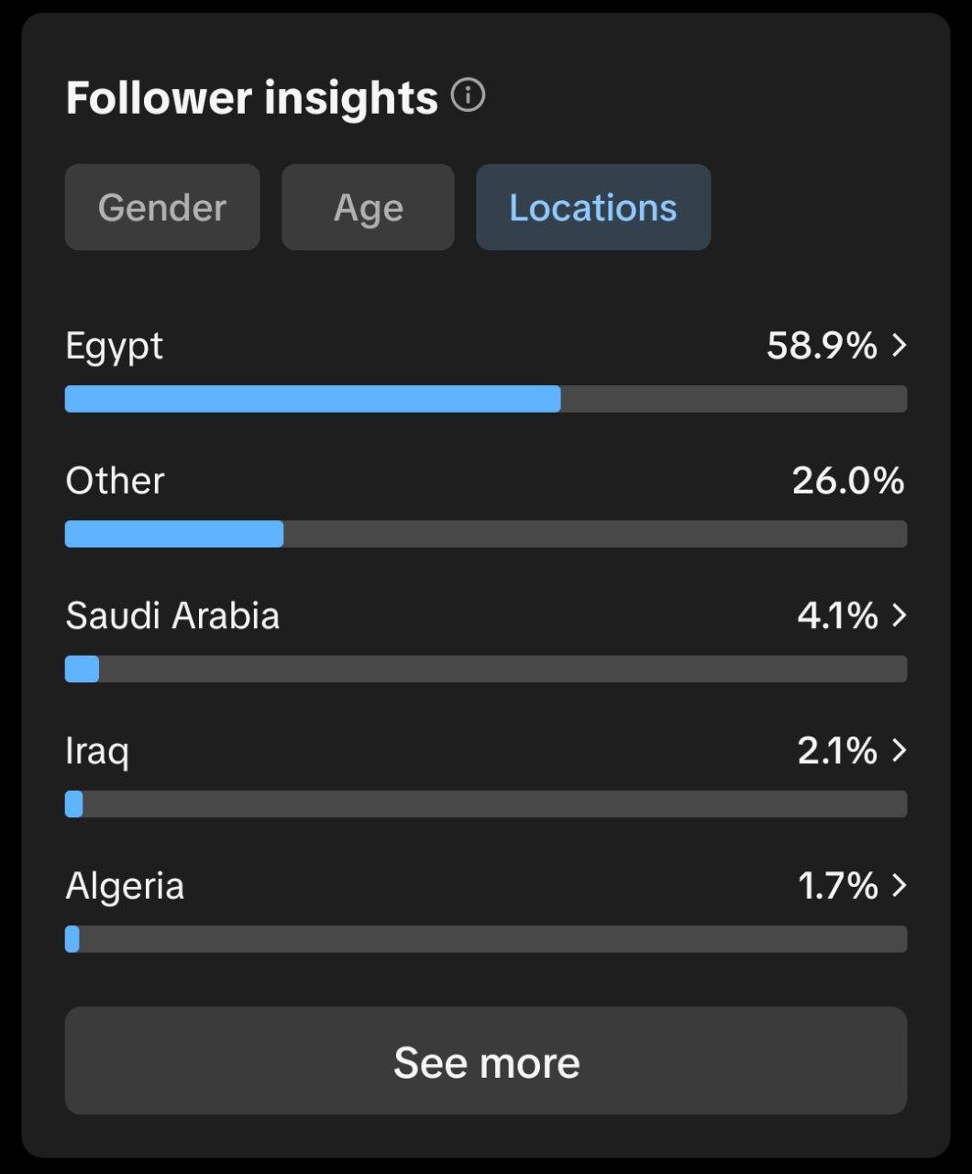The height and width of the screenshot is (1174, 972).
Task: Expand the Algeria row chevron
Action: (899, 885)
